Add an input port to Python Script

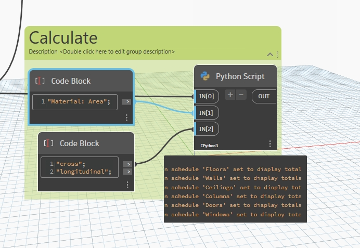tap(230, 95)
